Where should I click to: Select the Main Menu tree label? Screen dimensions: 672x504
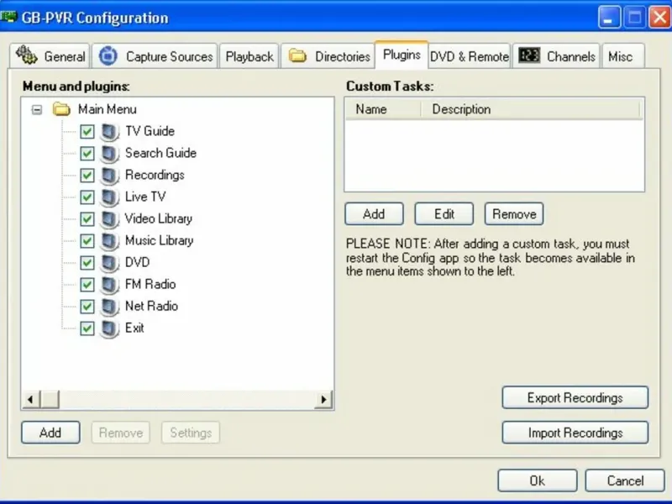point(108,109)
